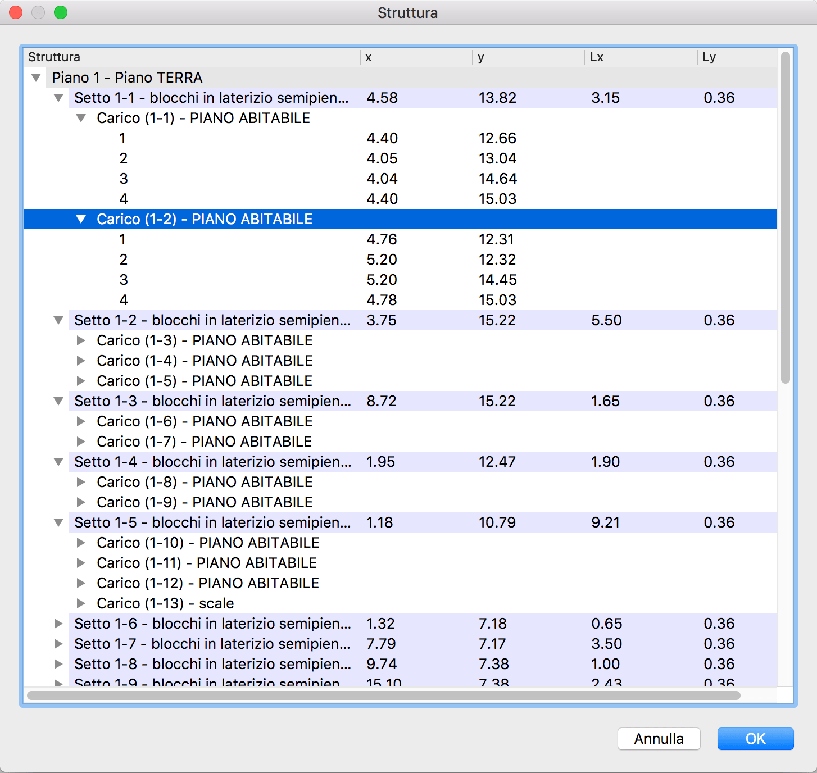The height and width of the screenshot is (773, 817).
Task: Collapse the Setto 1-3 row
Action: pyautogui.click(x=58, y=401)
